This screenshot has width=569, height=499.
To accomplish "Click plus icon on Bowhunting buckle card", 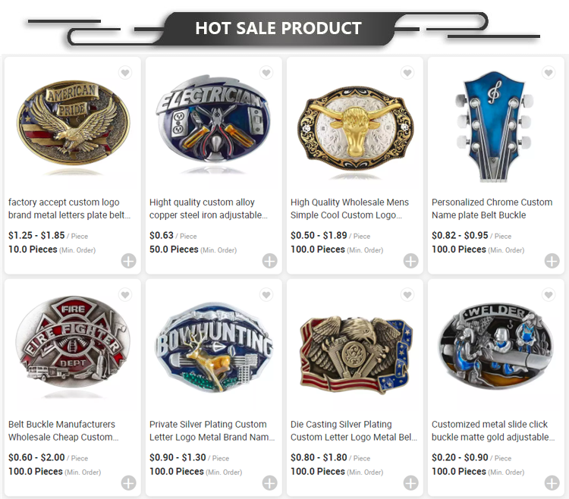I will (269, 483).
